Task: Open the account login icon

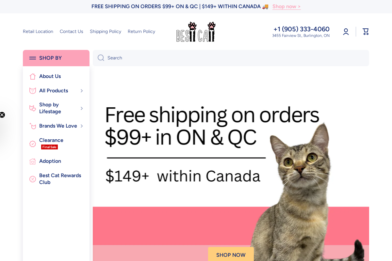Action: pos(346,31)
